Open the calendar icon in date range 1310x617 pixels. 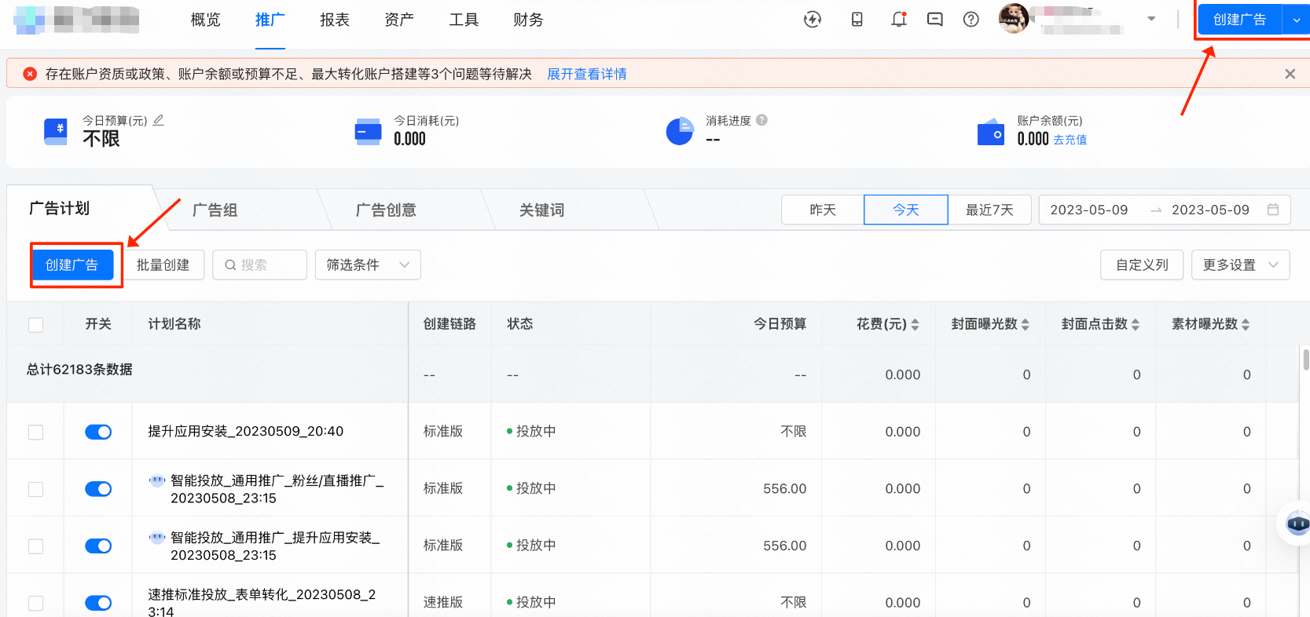(x=1273, y=210)
